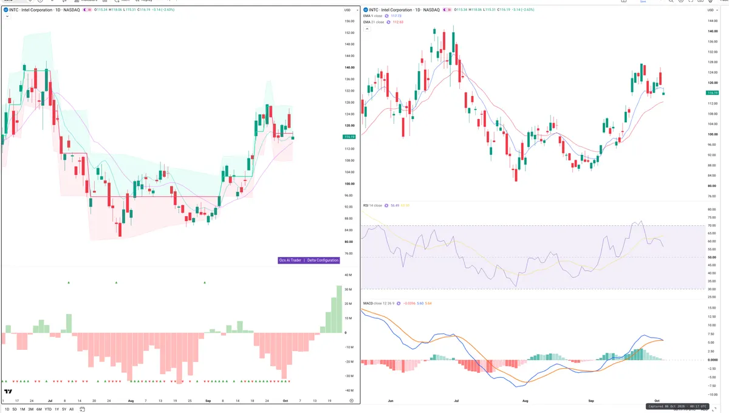Collapse the left chart indicator legend chevron

7,16
